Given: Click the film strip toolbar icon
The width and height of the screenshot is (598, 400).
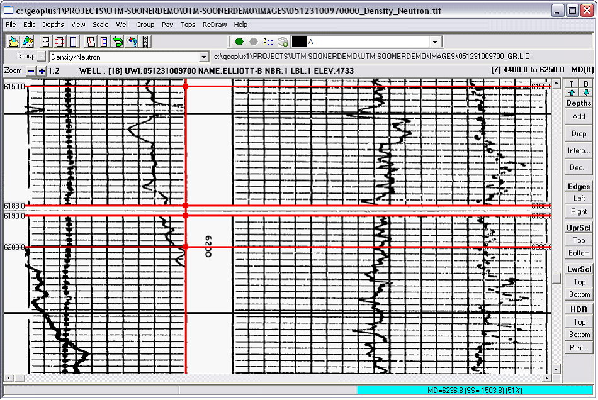Looking at the screenshot, I should (146, 42).
